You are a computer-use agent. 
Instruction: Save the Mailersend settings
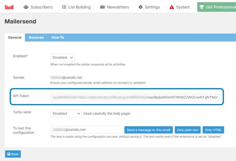(13, 154)
